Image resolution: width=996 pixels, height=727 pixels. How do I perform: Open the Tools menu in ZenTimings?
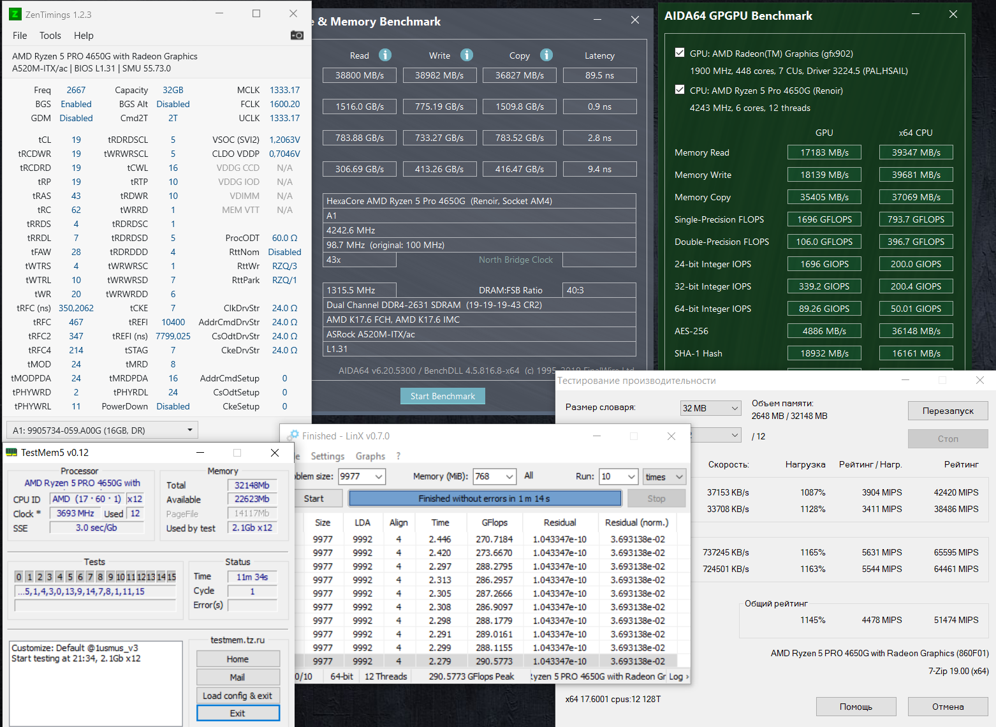coord(50,36)
